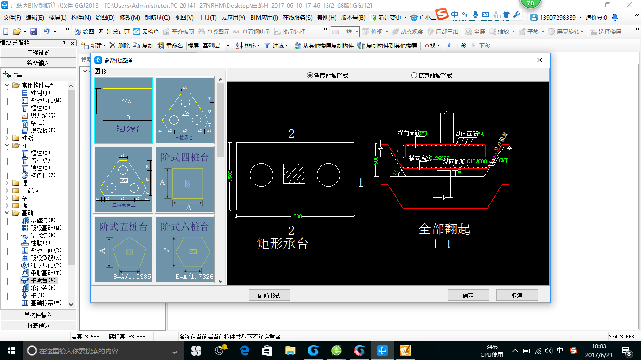Open the 单构件输入 section
The height and width of the screenshot is (360, 641).
[38, 315]
